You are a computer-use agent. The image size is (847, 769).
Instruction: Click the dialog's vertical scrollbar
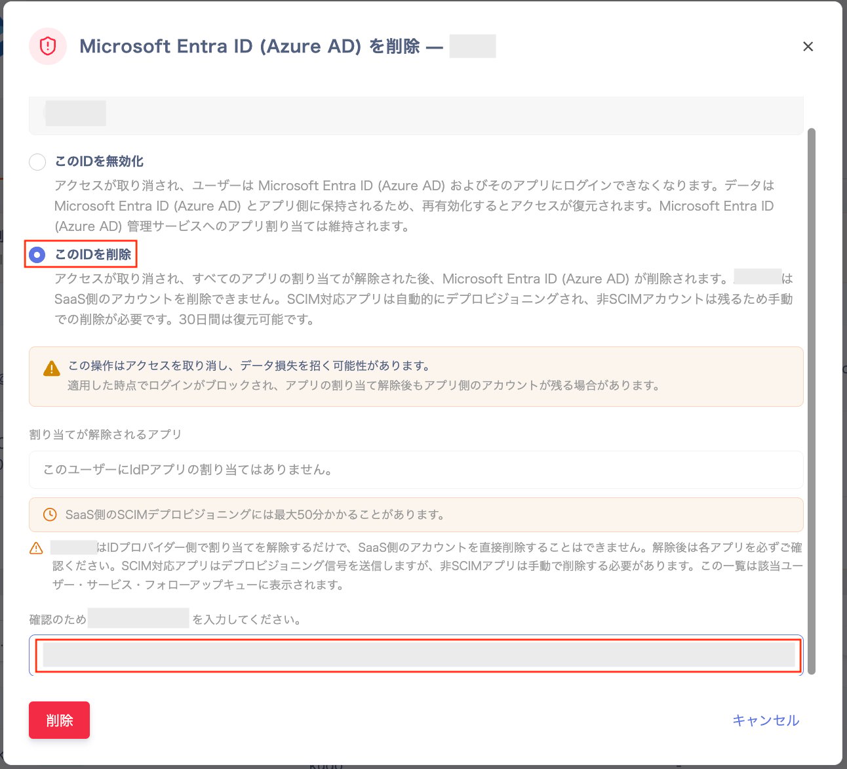pyautogui.click(x=812, y=401)
